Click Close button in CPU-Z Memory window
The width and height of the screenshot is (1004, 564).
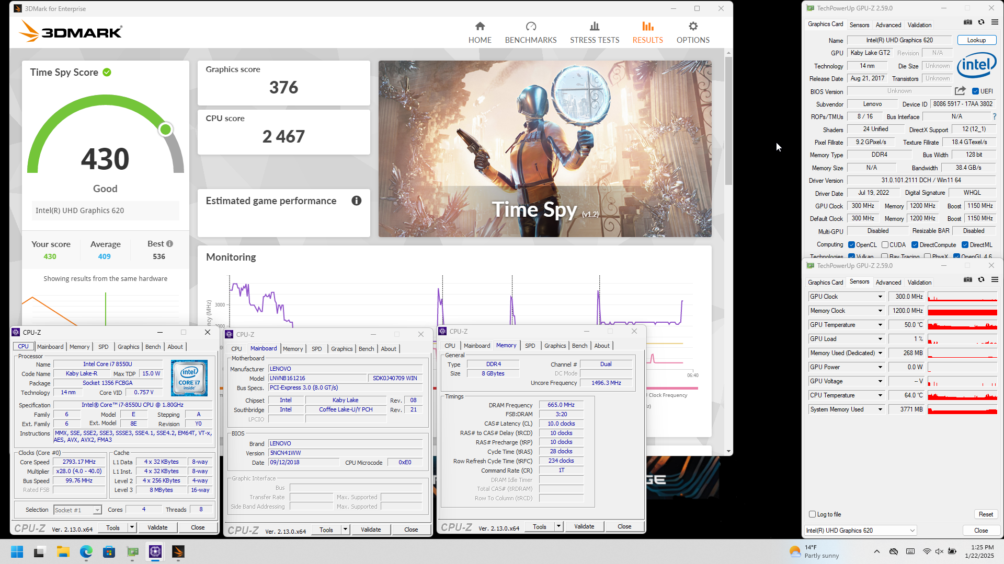(x=624, y=526)
